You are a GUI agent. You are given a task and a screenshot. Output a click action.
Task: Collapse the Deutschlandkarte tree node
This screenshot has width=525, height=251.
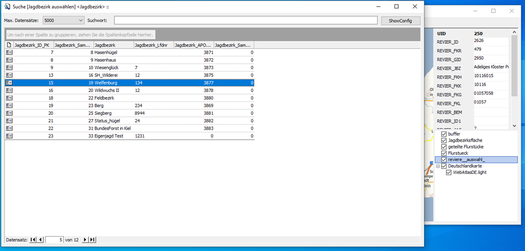pos(437,166)
